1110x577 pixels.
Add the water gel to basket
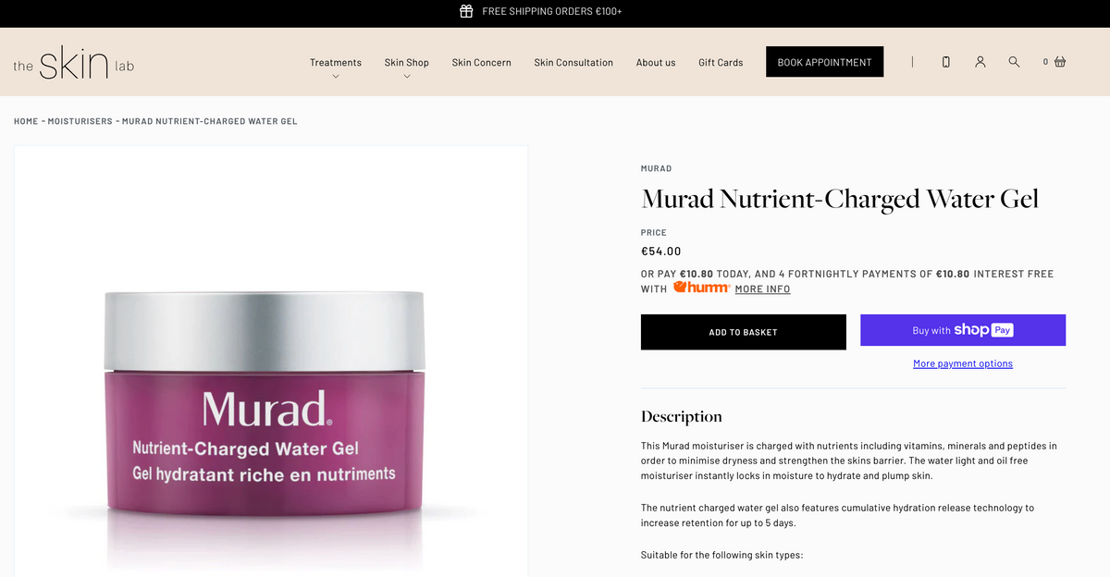pos(743,332)
